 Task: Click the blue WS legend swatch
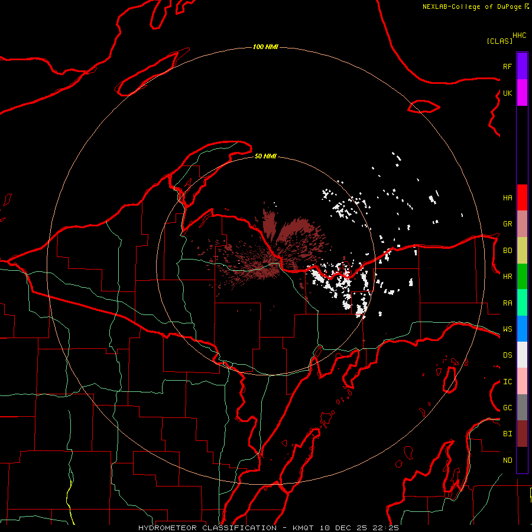click(522, 329)
